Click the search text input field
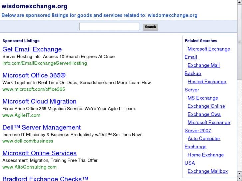The width and height of the screenshot is (242, 181). (109, 27)
